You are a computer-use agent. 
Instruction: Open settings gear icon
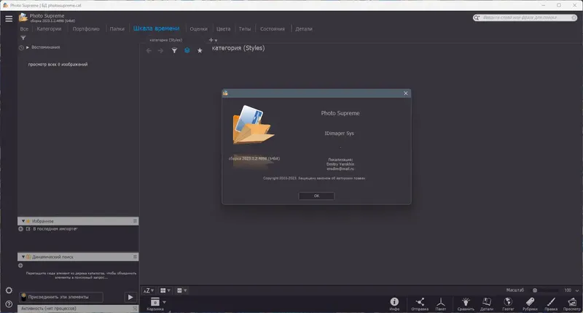[x=9, y=290]
